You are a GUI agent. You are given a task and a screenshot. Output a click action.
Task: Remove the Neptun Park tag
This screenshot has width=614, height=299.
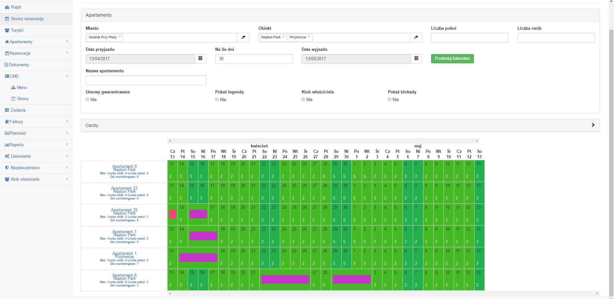click(x=284, y=37)
